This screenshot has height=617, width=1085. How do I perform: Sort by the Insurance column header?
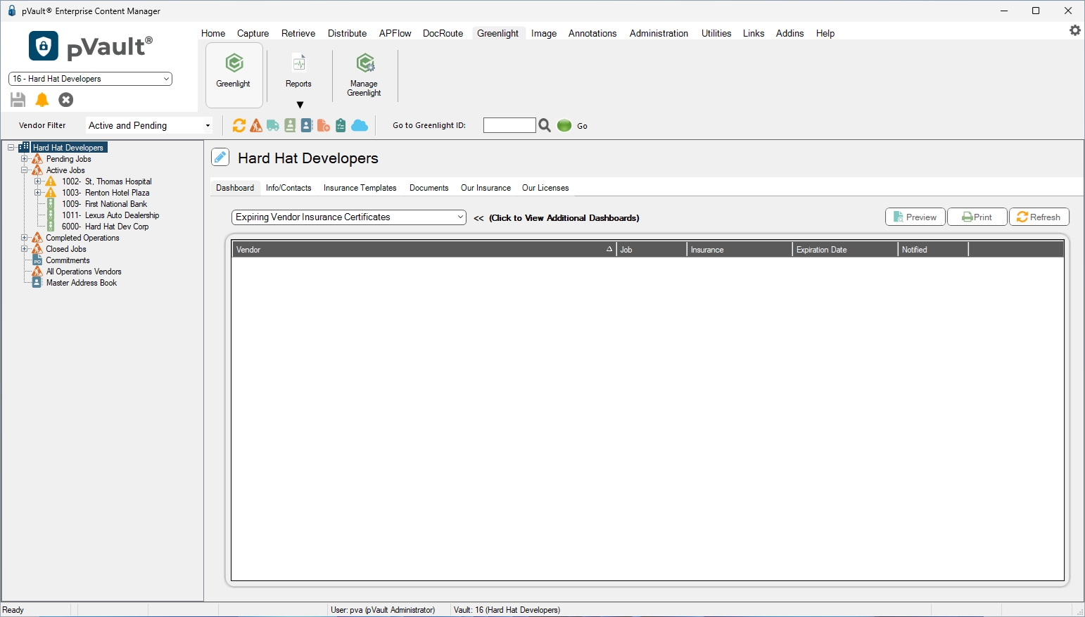pyautogui.click(x=740, y=250)
